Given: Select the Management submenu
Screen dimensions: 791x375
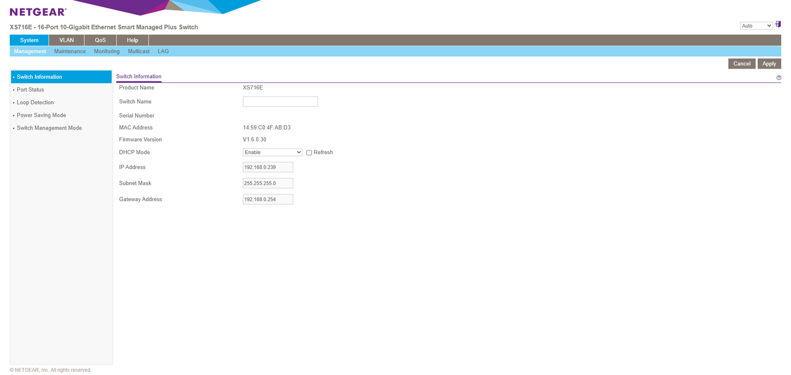Looking at the screenshot, I should [30, 51].
